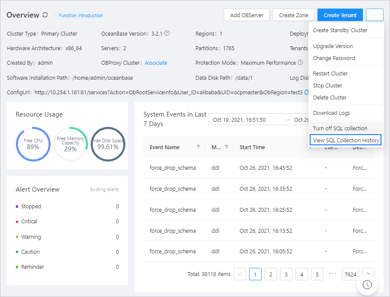This screenshot has width=390, height=297.
Task: Choose Restart Cluster from the dropdown menu
Action: [x=330, y=73]
